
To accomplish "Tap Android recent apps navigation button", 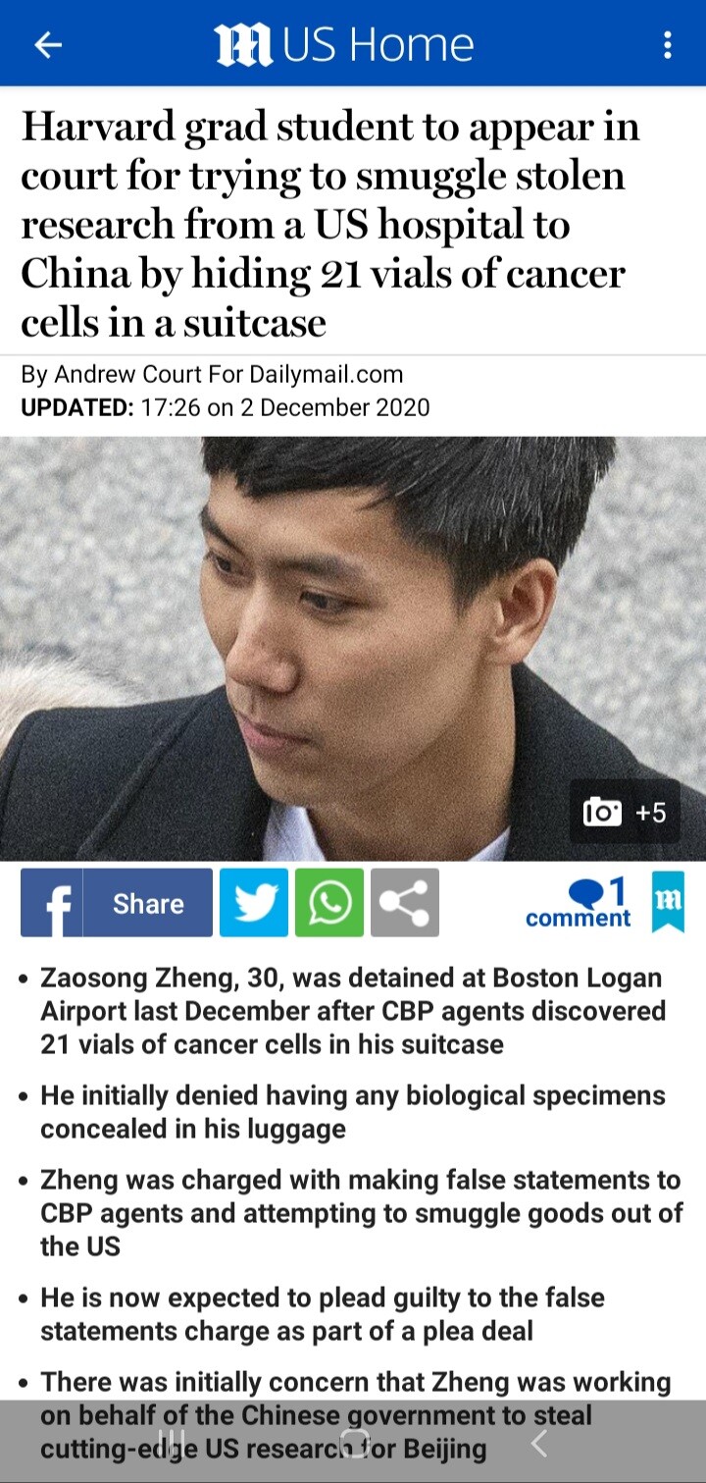I will tap(172, 1442).
